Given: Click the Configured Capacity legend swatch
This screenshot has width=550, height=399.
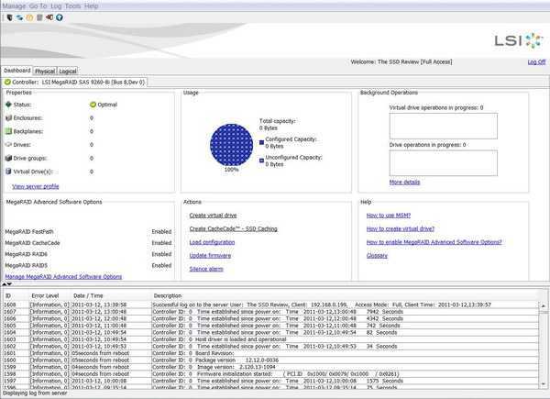Looking at the screenshot, I should 261,142.
